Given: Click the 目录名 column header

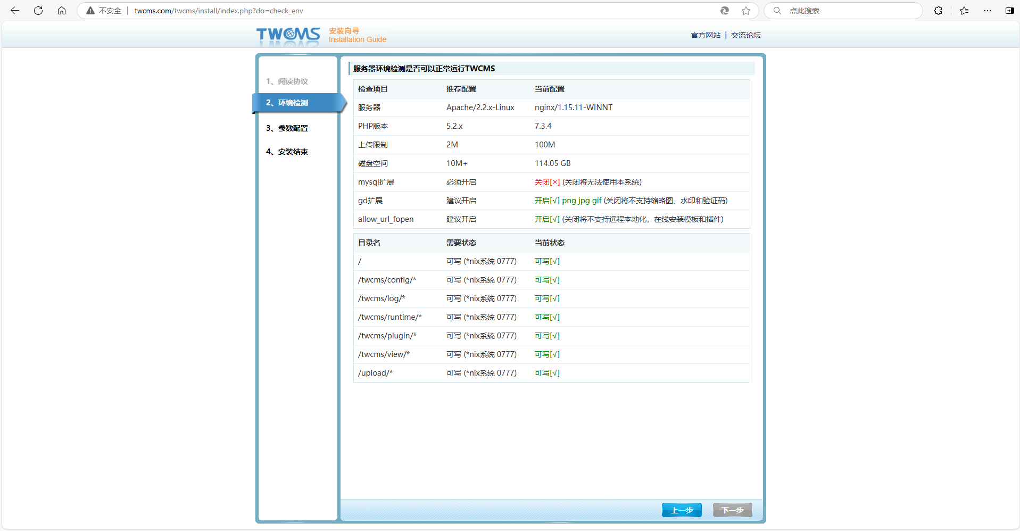Looking at the screenshot, I should (x=369, y=243).
